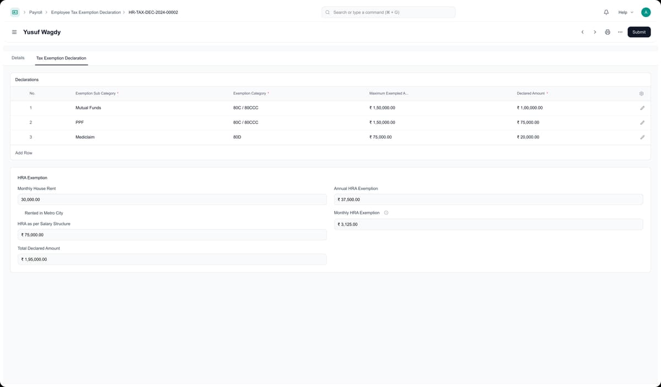Edit the Mediclaim row with pencil icon
The image size is (661, 387).
click(x=642, y=137)
